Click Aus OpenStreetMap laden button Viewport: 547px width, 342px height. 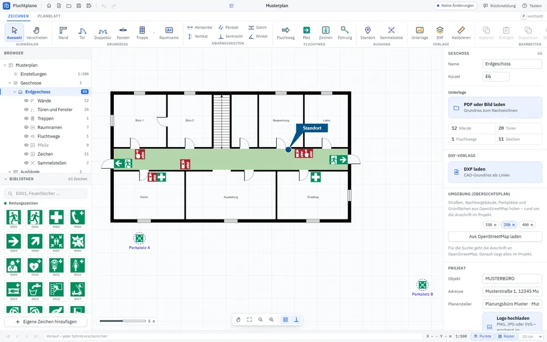pos(495,237)
